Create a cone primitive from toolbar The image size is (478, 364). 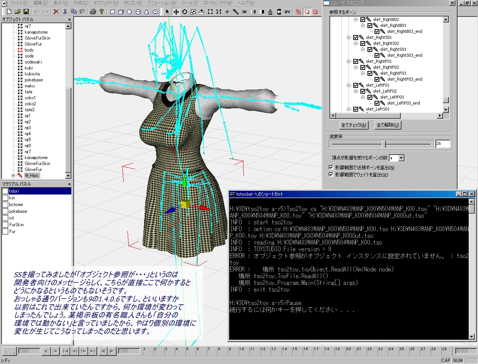147,12
